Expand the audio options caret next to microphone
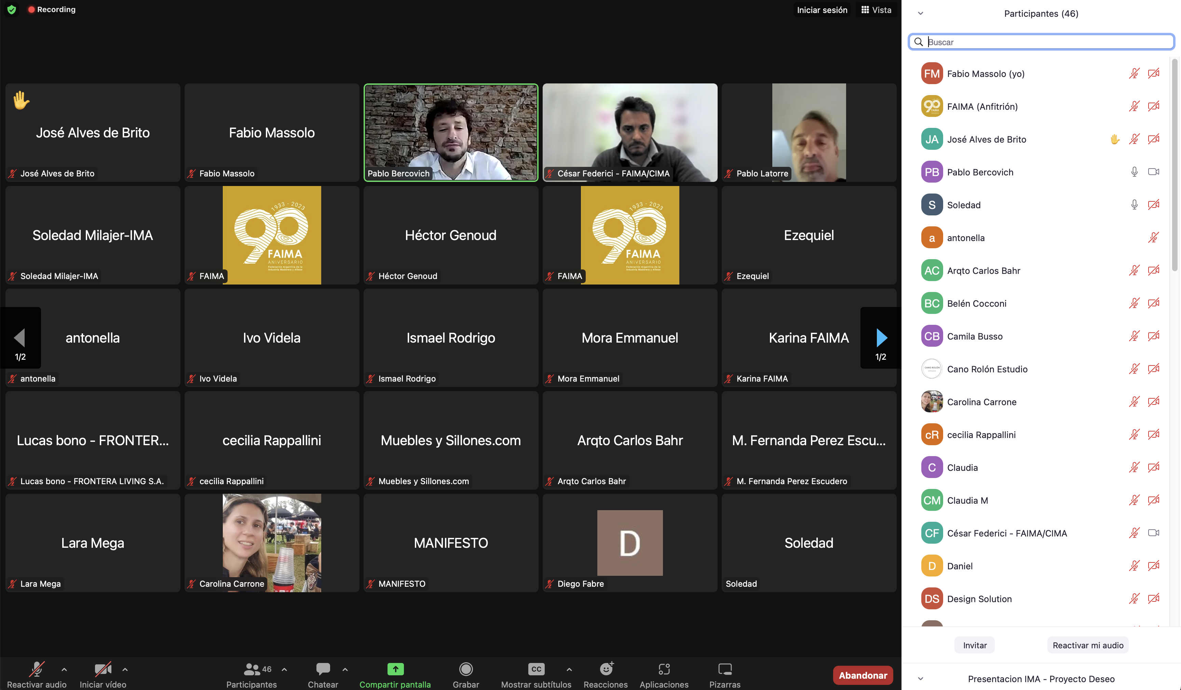 click(x=64, y=669)
